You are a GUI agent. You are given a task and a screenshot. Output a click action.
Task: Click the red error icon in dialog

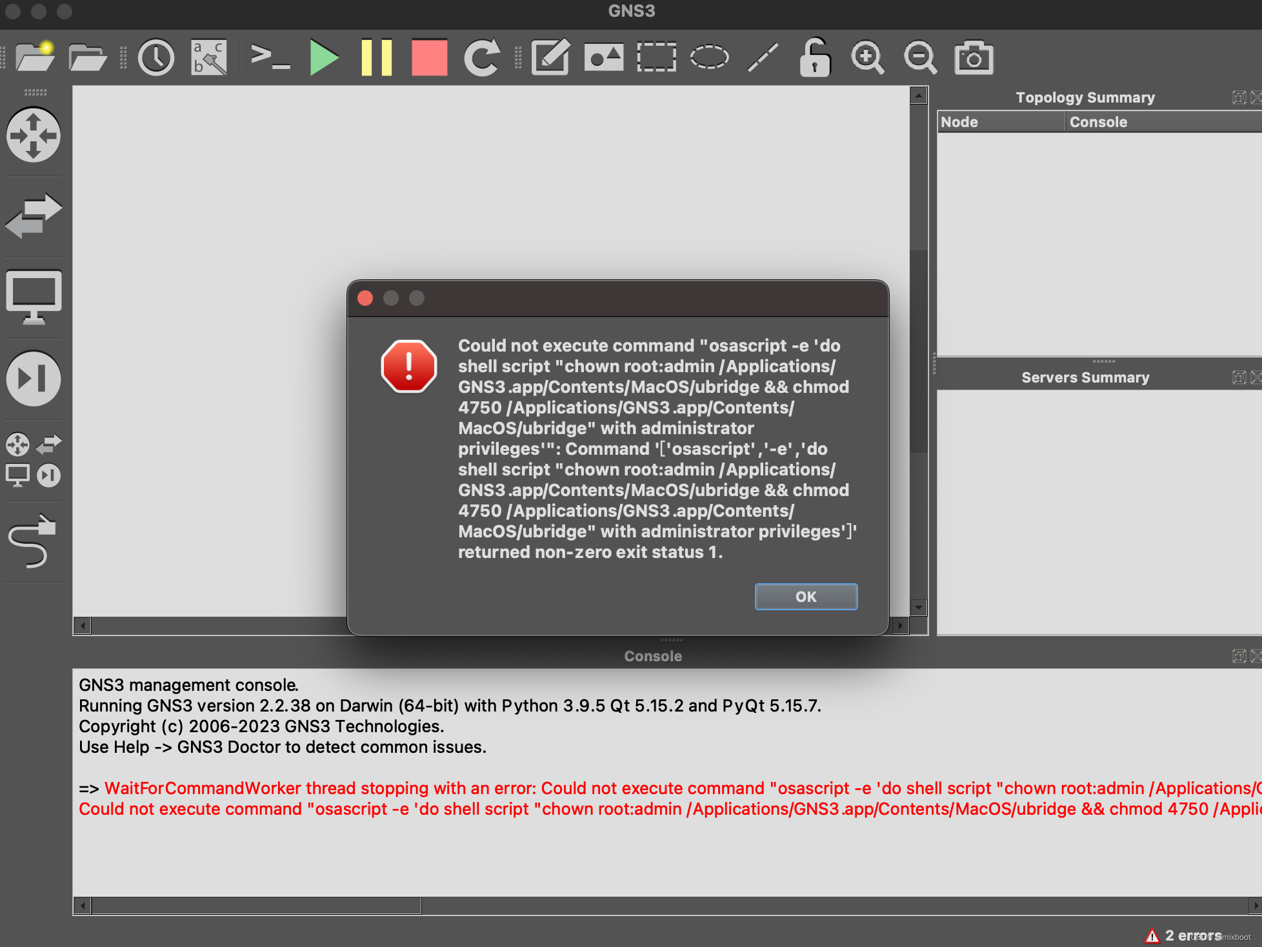coord(409,366)
